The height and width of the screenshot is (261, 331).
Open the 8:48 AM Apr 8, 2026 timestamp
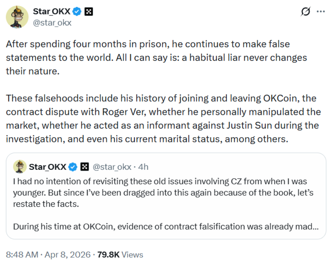click(x=48, y=255)
